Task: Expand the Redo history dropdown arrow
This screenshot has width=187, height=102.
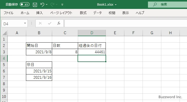Action: click(x=57, y=5)
